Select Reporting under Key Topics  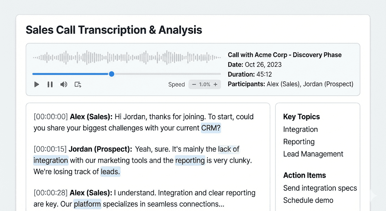[x=299, y=142]
